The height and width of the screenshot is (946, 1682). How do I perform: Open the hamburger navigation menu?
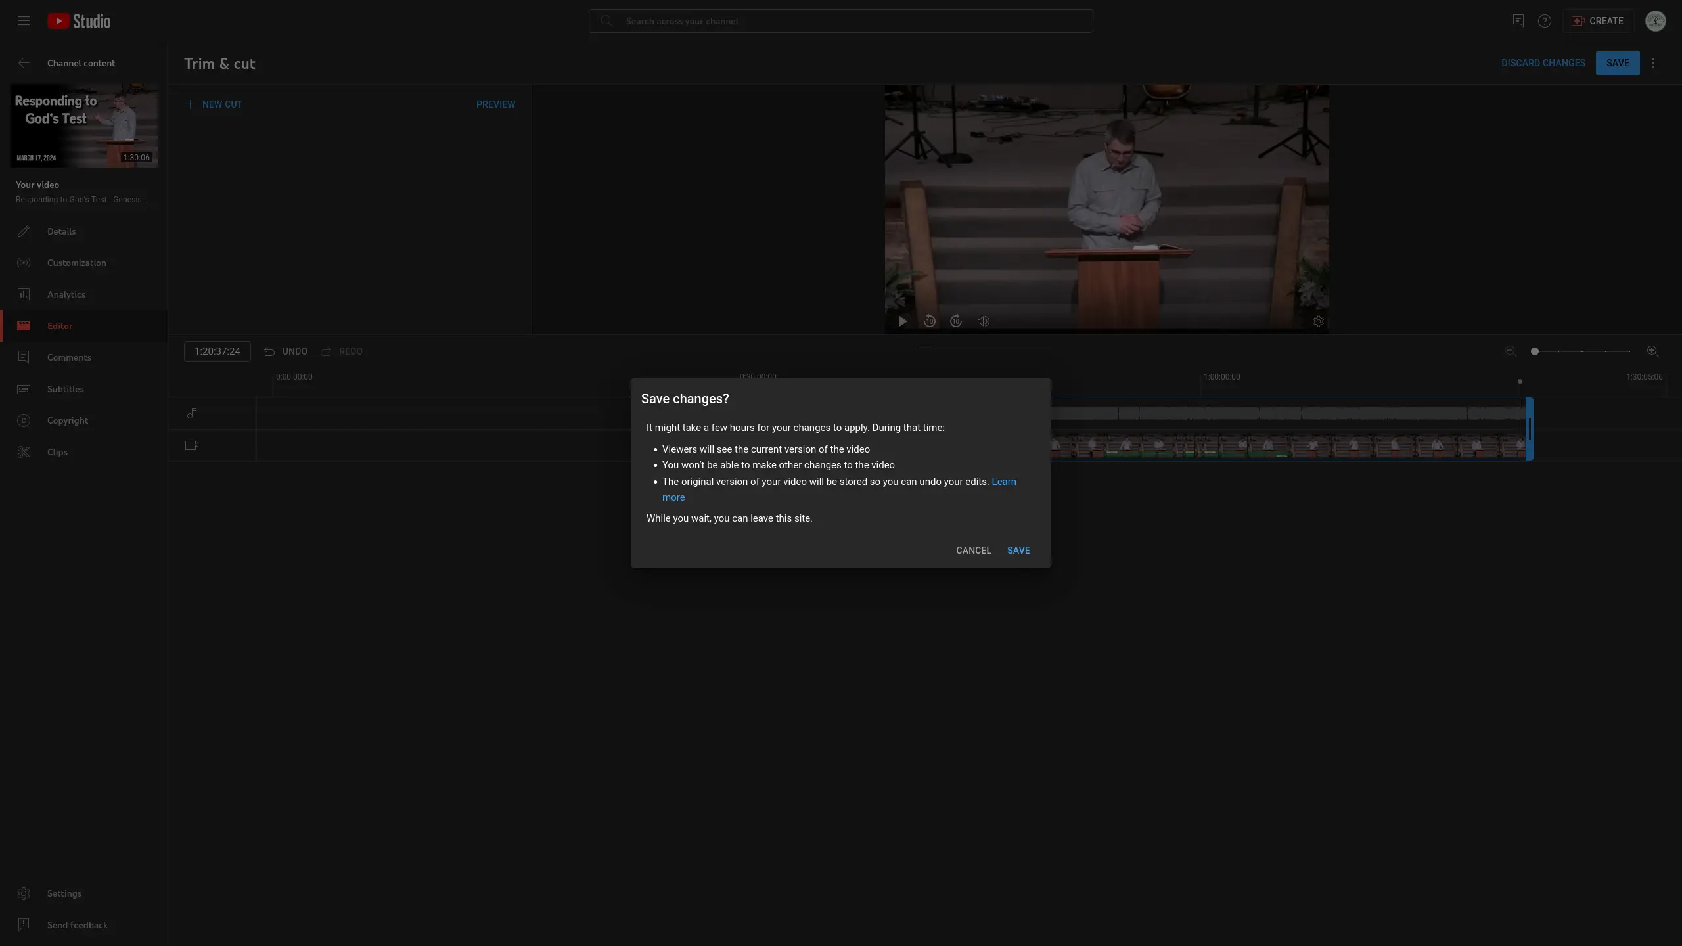click(x=23, y=20)
